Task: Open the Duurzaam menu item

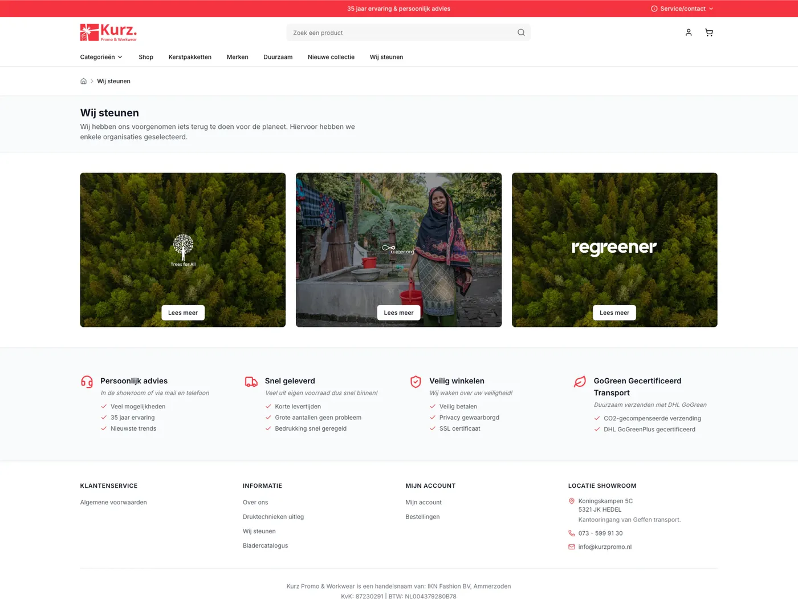Action: pyautogui.click(x=278, y=57)
